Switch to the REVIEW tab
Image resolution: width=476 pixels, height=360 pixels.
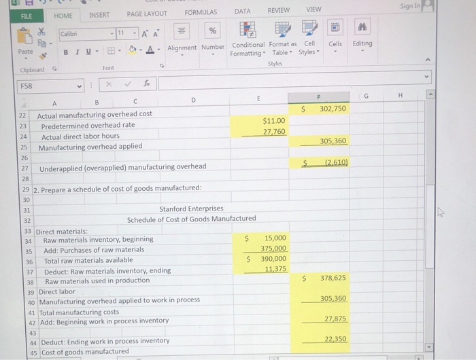pyautogui.click(x=278, y=10)
